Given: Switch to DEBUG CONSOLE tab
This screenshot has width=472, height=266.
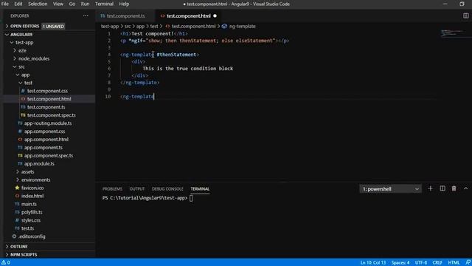Looking at the screenshot, I should 167,189.
